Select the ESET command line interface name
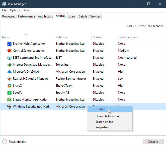The height and width of the screenshot is (148, 166). 32,58
